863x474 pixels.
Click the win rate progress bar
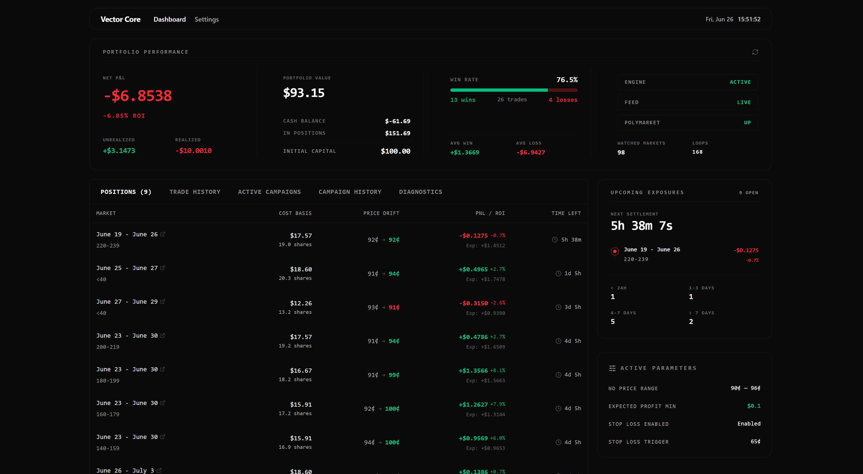click(514, 90)
